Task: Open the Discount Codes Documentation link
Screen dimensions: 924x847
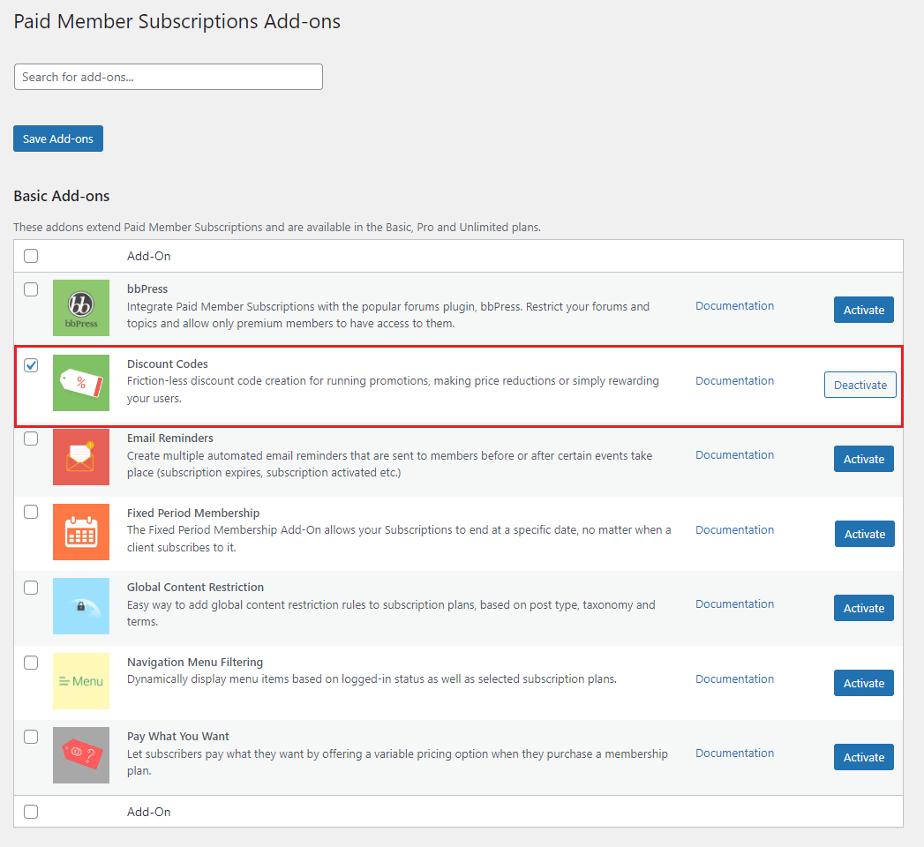Action: click(734, 380)
